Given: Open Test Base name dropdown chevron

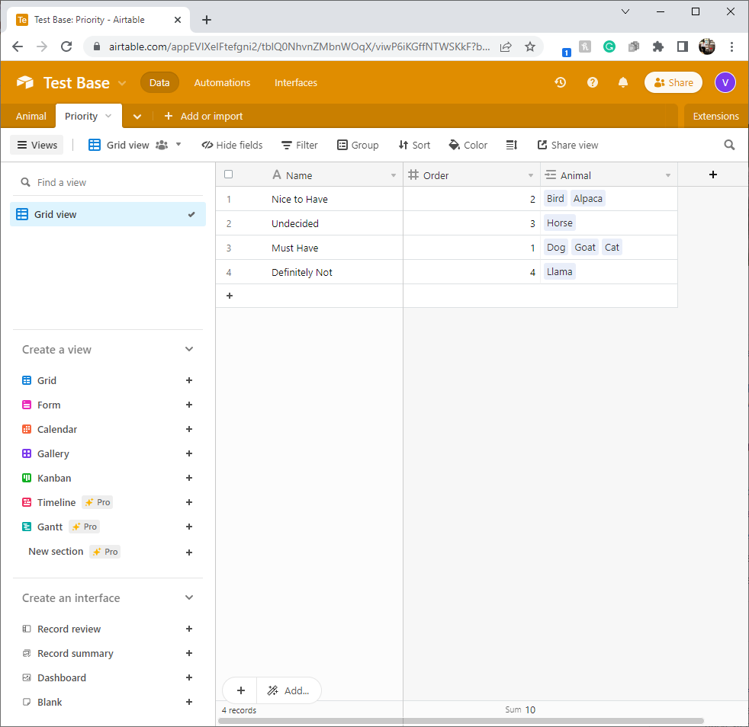Looking at the screenshot, I should pos(122,83).
